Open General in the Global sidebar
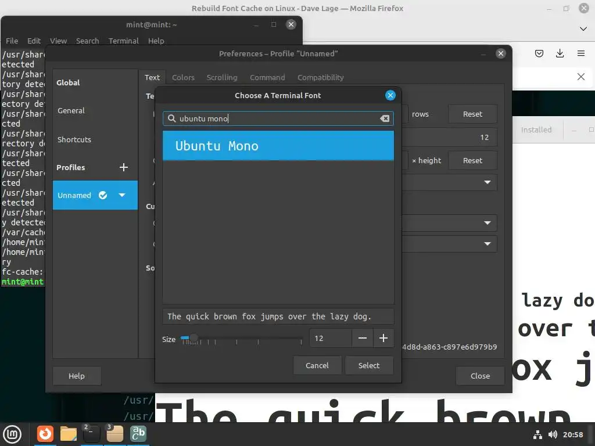Screen dimensions: 595x446 click(95, 111)
